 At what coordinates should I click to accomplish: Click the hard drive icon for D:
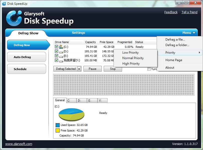click(x=61, y=52)
